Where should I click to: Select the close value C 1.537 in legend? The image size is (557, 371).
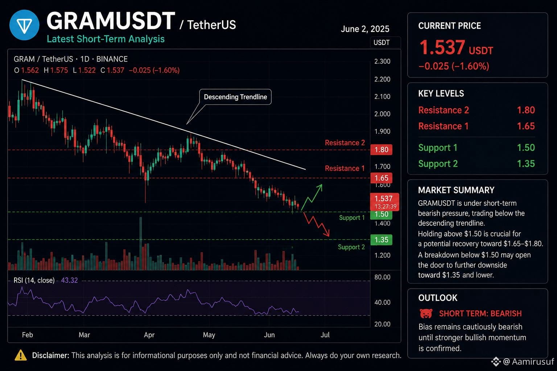click(x=112, y=70)
